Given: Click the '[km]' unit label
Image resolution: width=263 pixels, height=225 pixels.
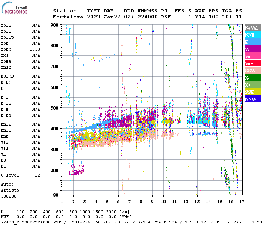Looking at the screenshot, I should pyautogui.click(x=124, y=212).
